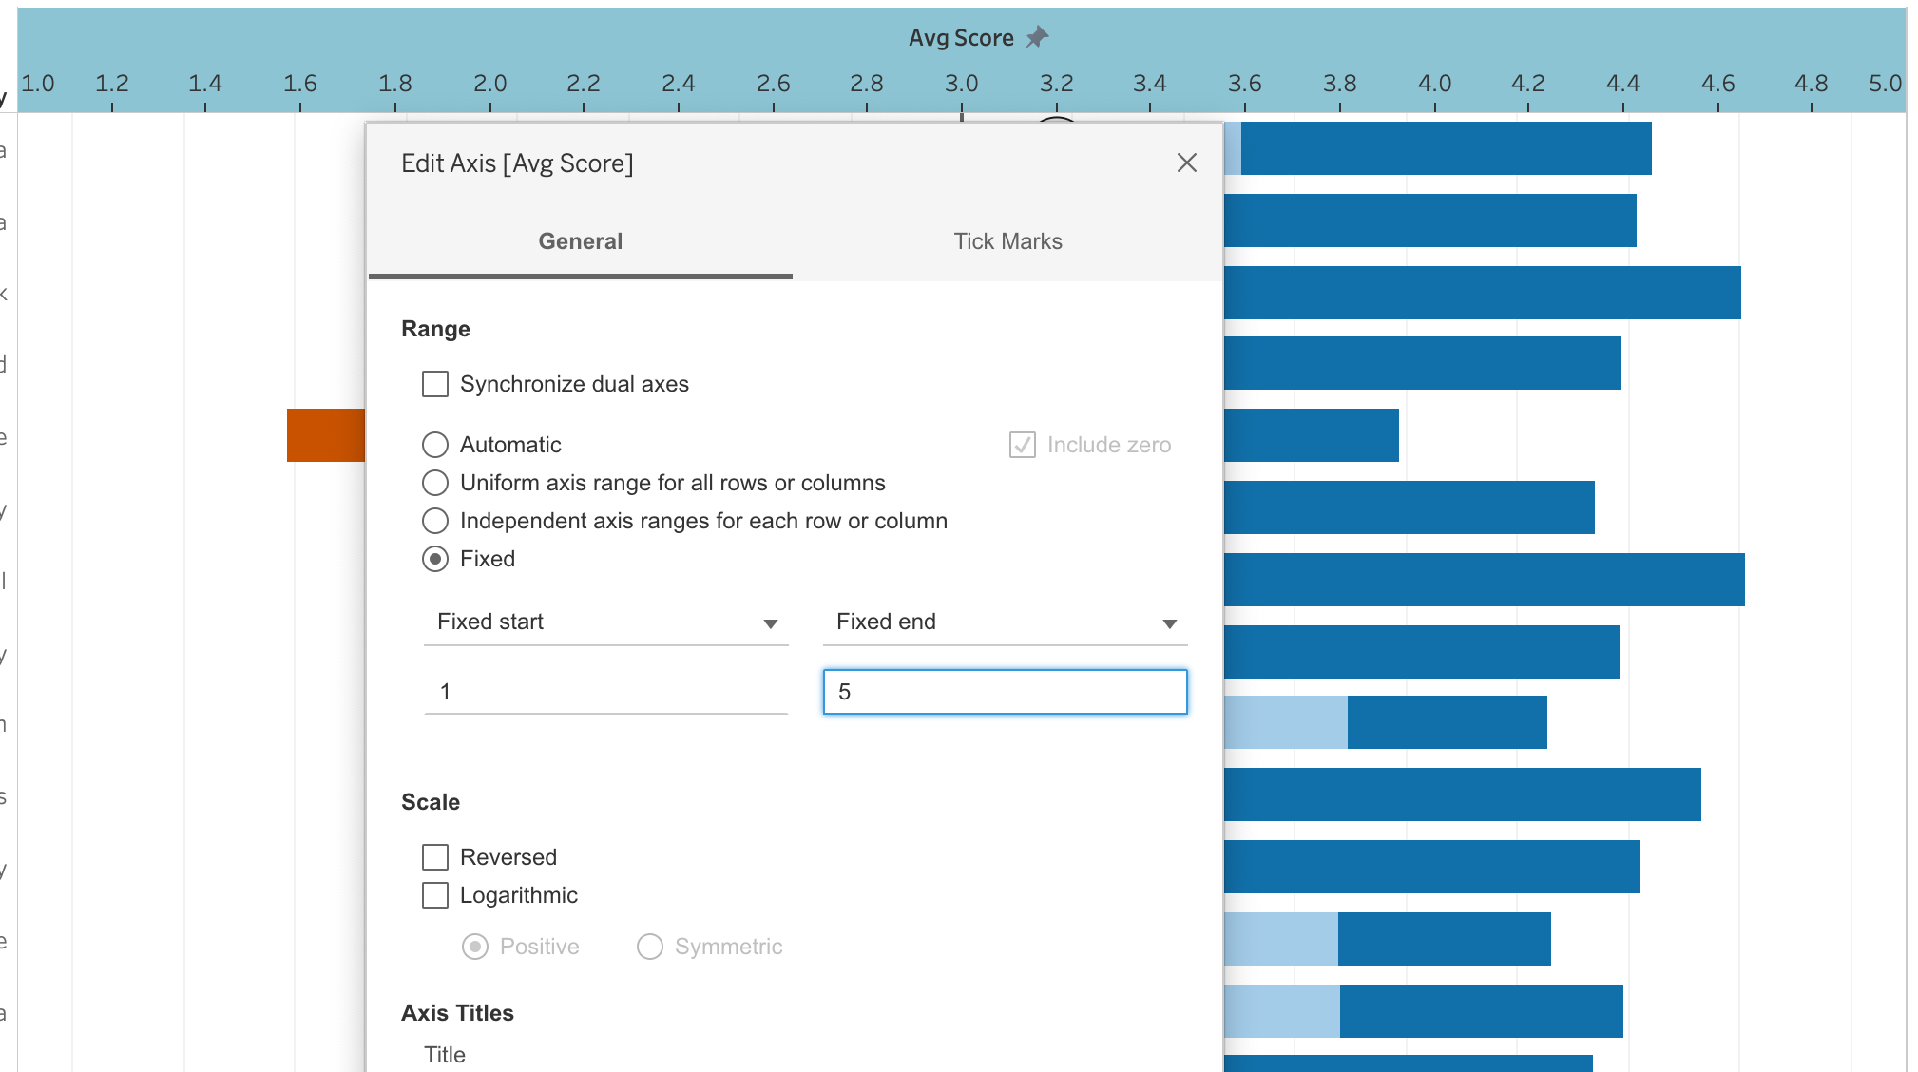The height and width of the screenshot is (1072, 1918).
Task: Click the fixed start value field
Action: (x=605, y=692)
